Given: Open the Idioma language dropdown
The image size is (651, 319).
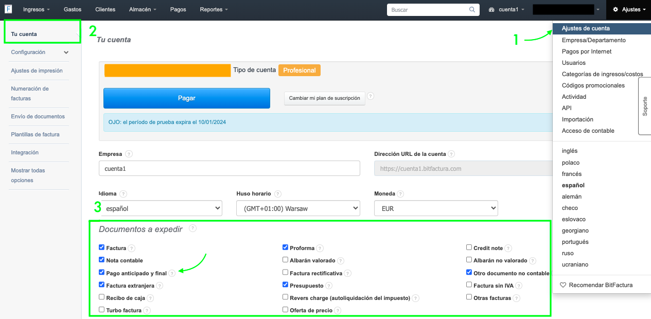Looking at the screenshot, I should [161, 208].
